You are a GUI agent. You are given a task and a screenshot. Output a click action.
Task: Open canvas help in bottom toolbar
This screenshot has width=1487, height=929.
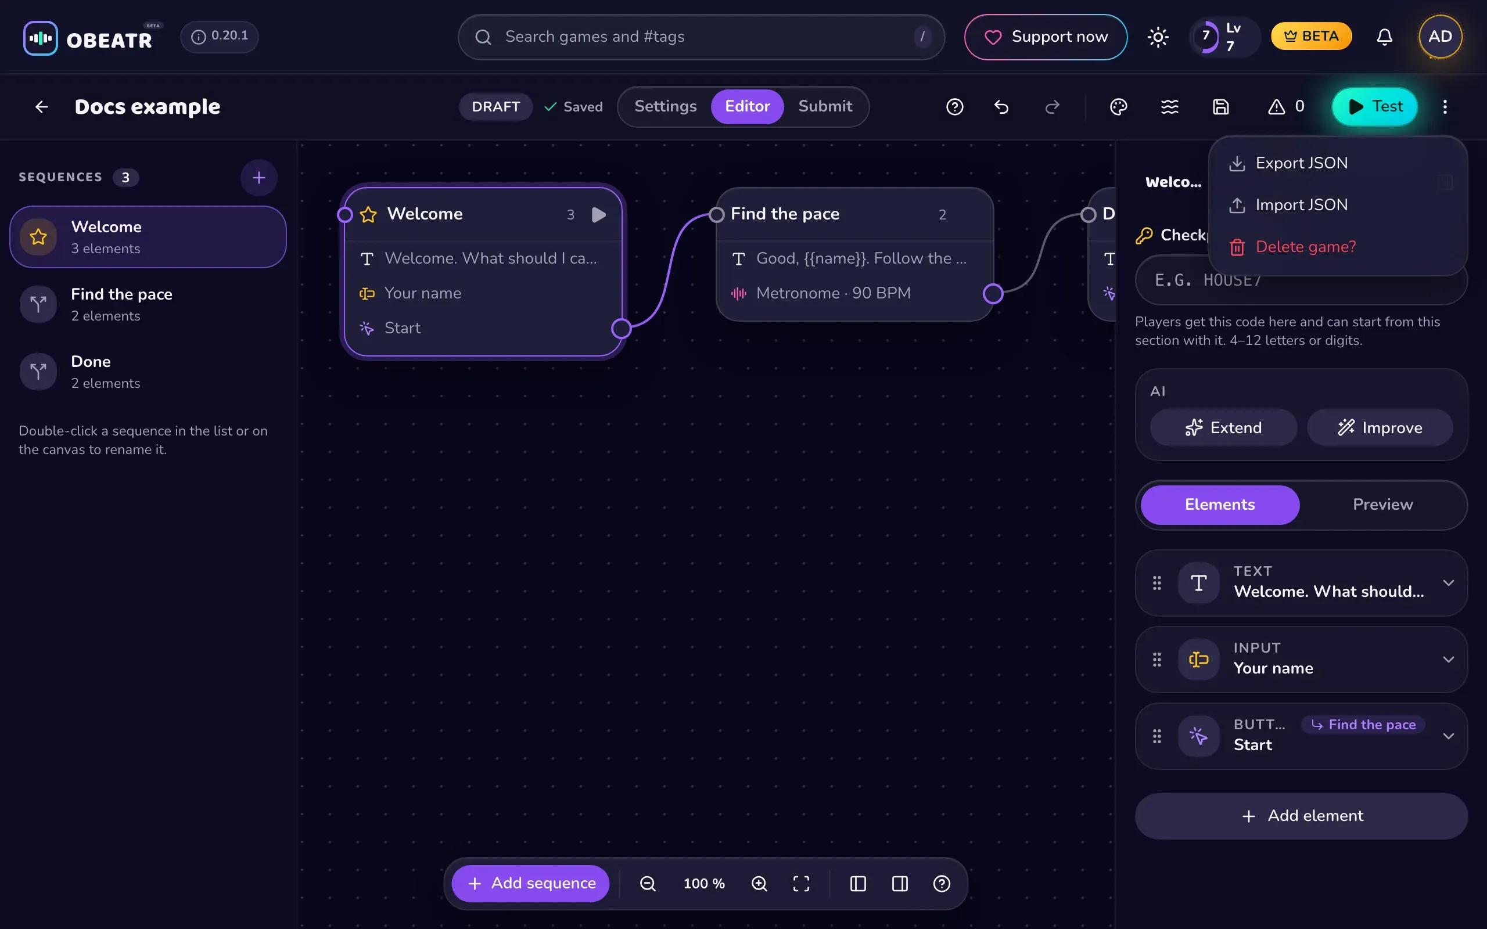point(942,884)
